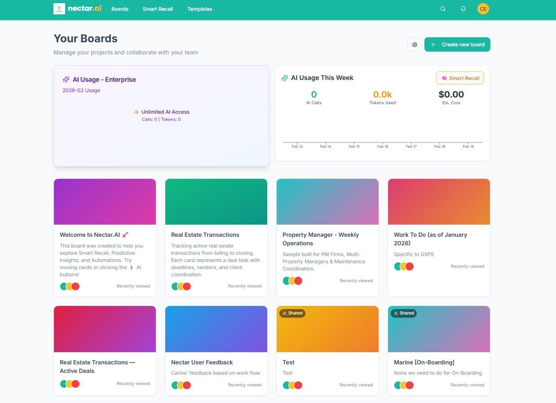Image resolution: width=556 pixels, height=403 pixels.
Task: Open the Templates menu item
Action: tap(199, 9)
